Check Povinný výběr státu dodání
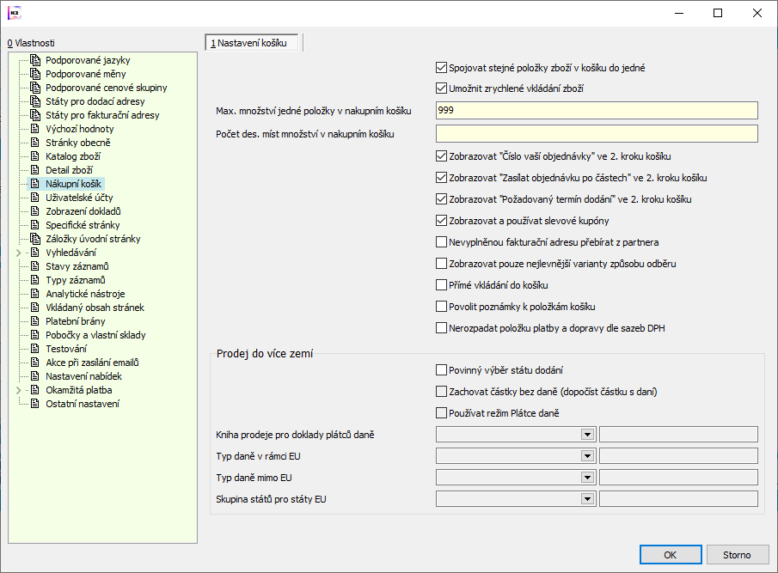The height and width of the screenshot is (573, 778). point(441,369)
